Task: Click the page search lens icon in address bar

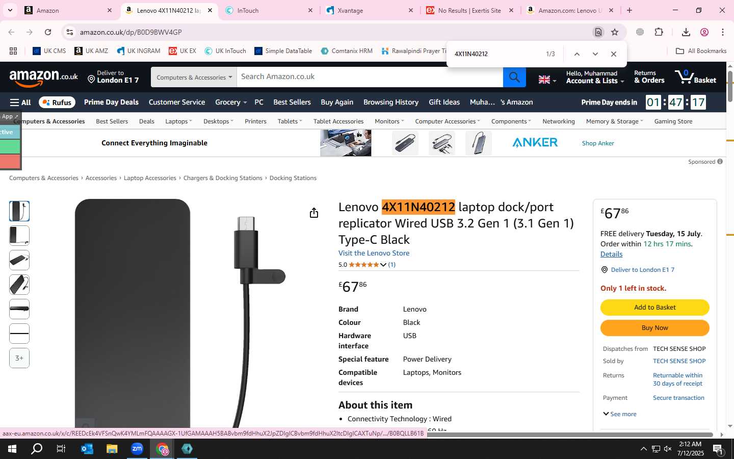Action: 598,32
